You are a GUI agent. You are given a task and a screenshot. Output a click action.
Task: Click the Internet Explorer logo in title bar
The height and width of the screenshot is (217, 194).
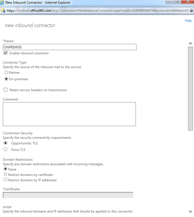2,2
